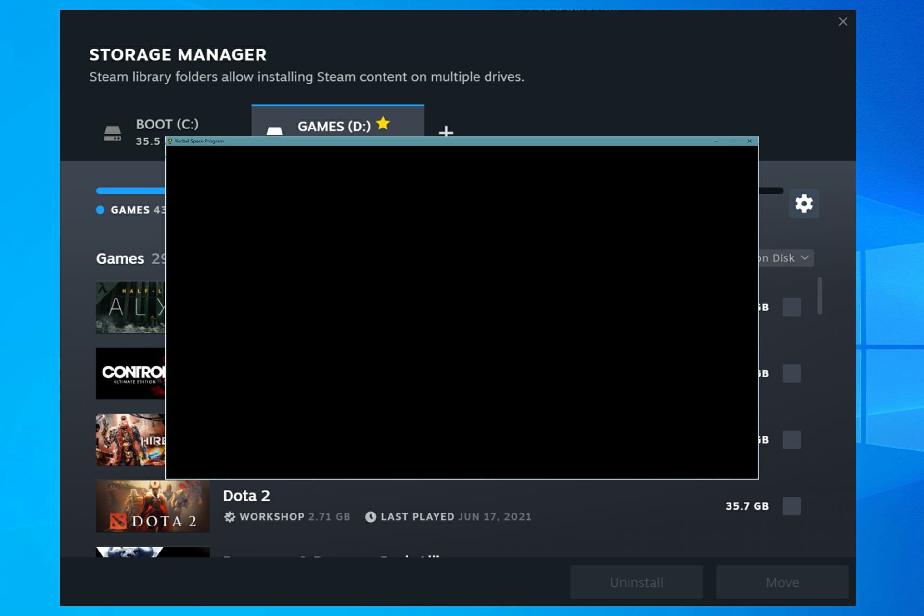Click the games list scrollbar
Viewport: 924px width, 616px height.
tap(820, 295)
